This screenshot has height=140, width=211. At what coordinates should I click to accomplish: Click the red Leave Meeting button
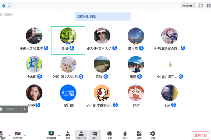(x=201, y=135)
